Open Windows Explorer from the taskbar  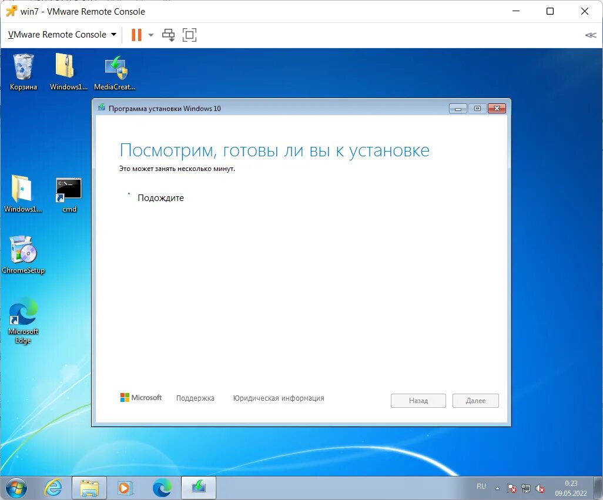(x=89, y=488)
